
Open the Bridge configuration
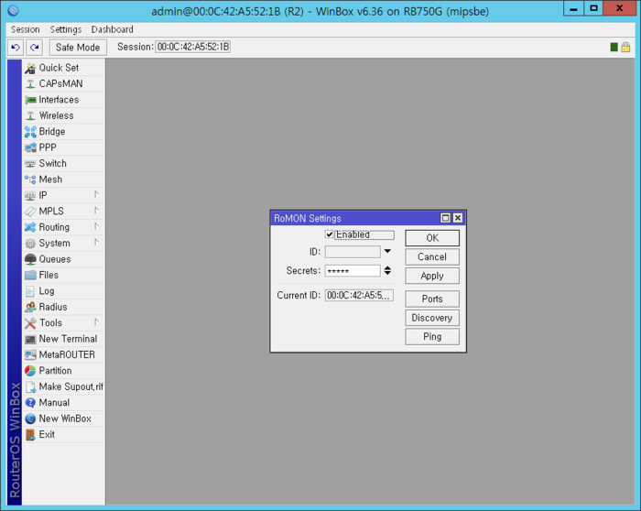coord(63,131)
